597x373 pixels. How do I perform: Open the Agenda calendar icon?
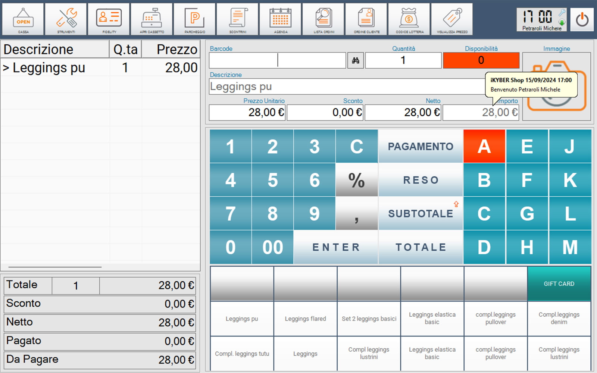pyautogui.click(x=281, y=19)
